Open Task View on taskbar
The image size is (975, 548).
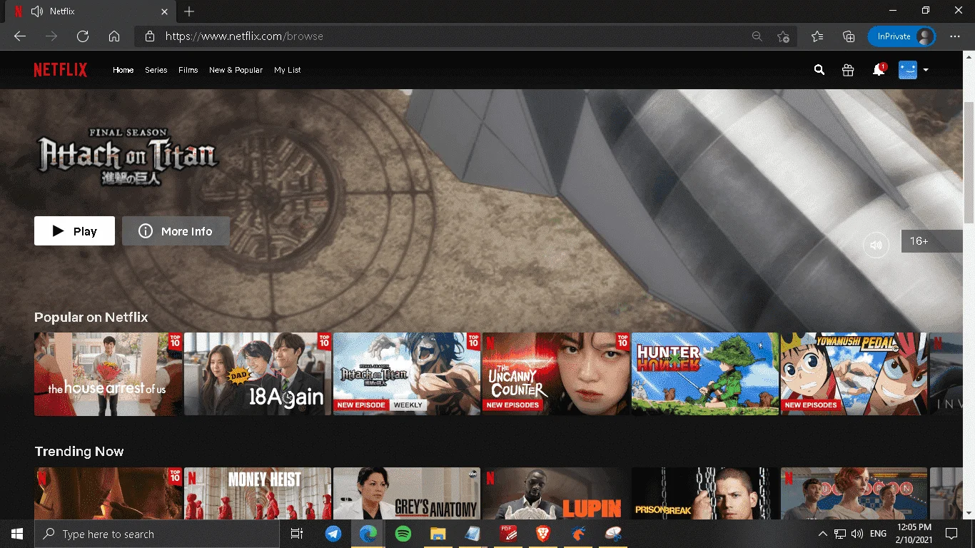pyautogui.click(x=297, y=534)
